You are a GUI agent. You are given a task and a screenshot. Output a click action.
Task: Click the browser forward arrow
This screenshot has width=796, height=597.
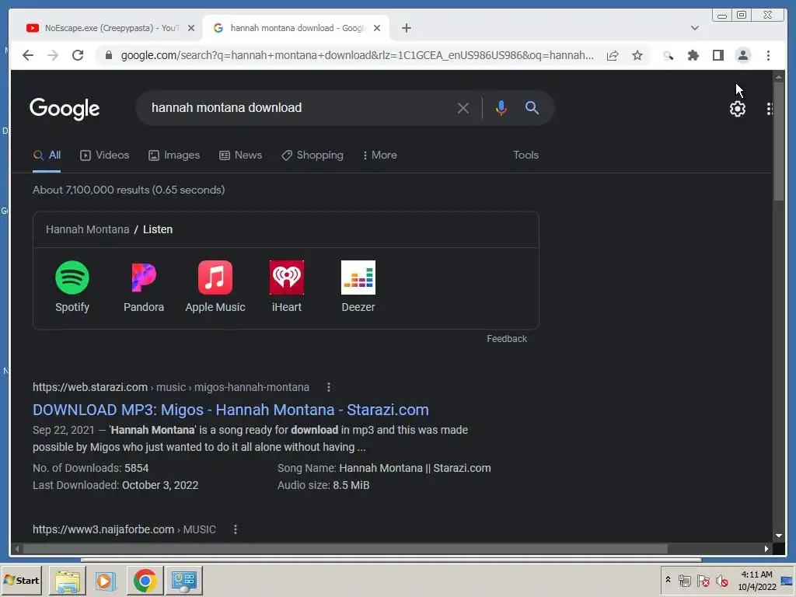tap(53, 55)
